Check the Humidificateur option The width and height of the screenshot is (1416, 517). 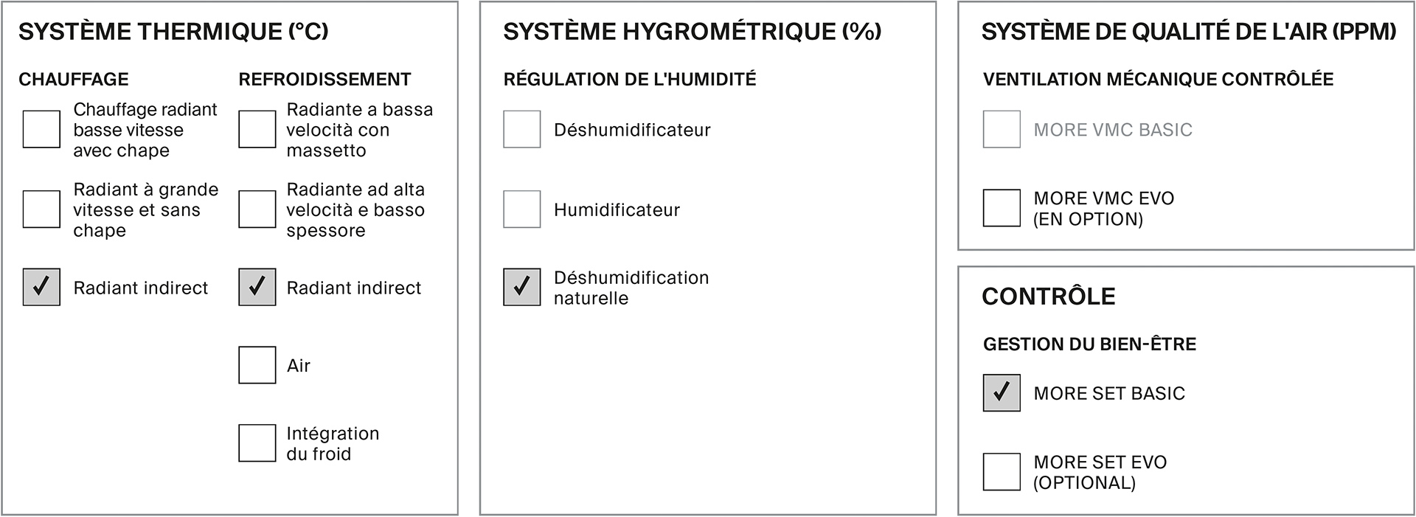click(x=521, y=209)
